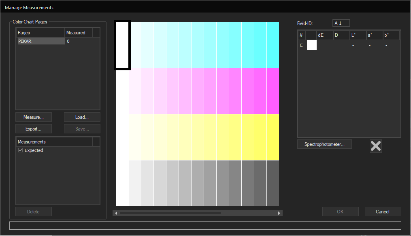The image size is (411, 236).
Task: Click the left arrow of the chart scrollbar
Action: point(116,213)
